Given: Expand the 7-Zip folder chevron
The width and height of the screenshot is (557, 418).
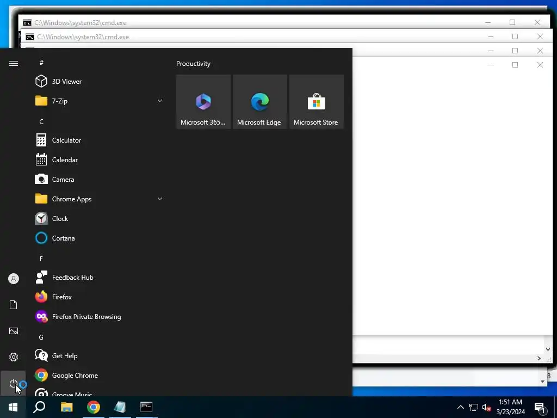Looking at the screenshot, I should click(160, 101).
